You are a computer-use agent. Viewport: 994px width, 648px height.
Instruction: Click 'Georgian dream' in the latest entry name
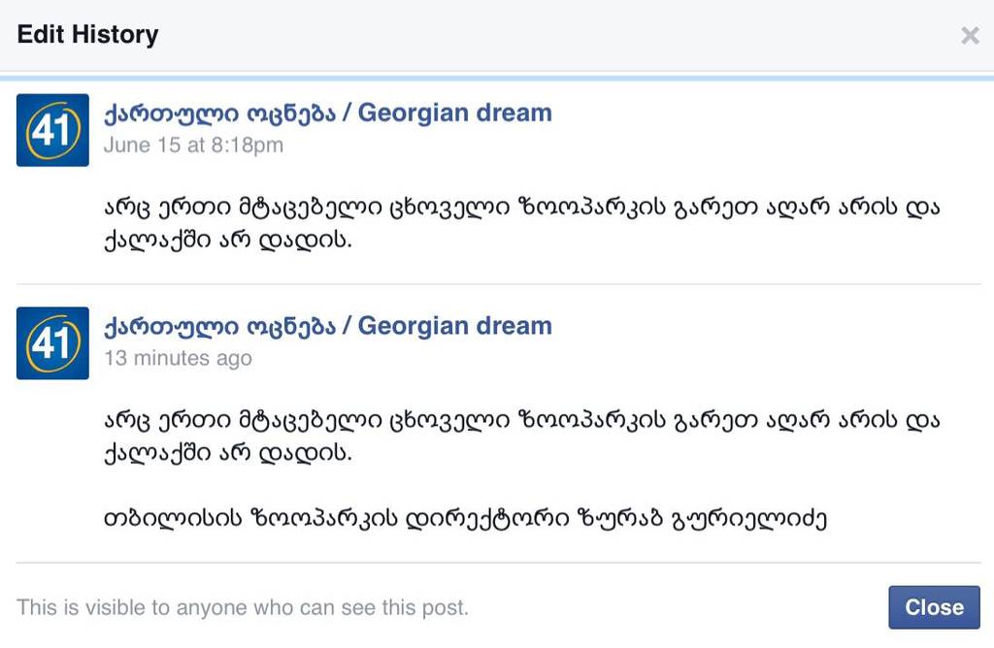[x=454, y=326]
